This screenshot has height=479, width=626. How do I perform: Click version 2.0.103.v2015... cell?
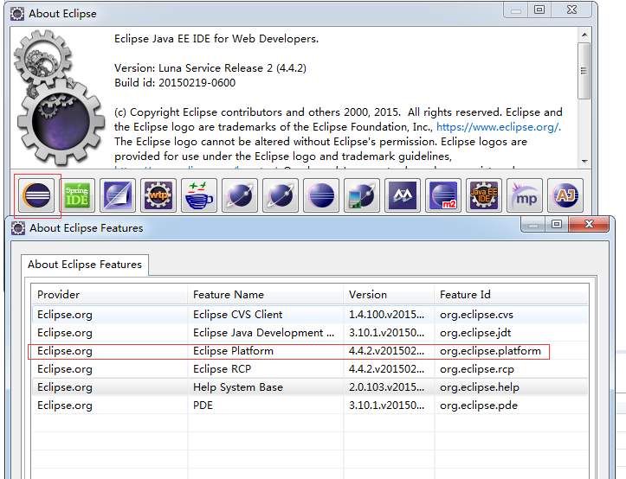[386, 387]
